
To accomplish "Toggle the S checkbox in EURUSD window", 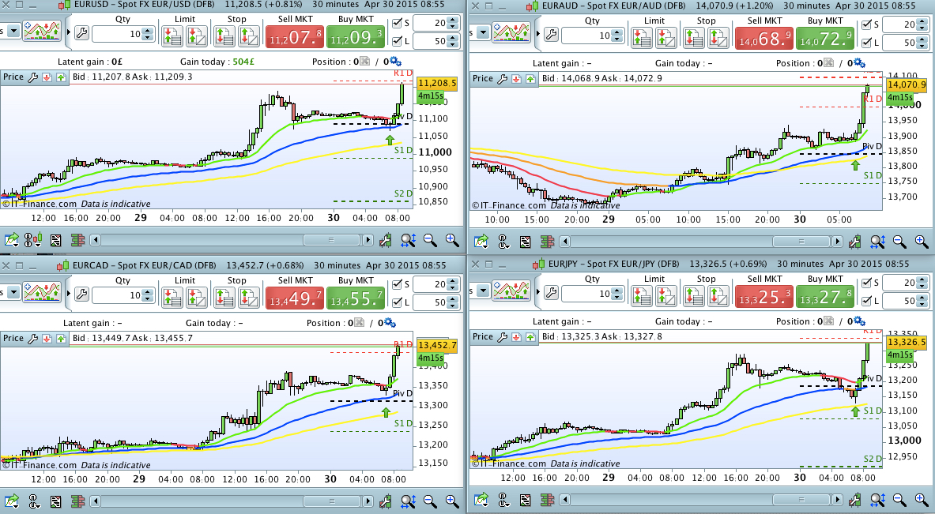I will point(397,24).
